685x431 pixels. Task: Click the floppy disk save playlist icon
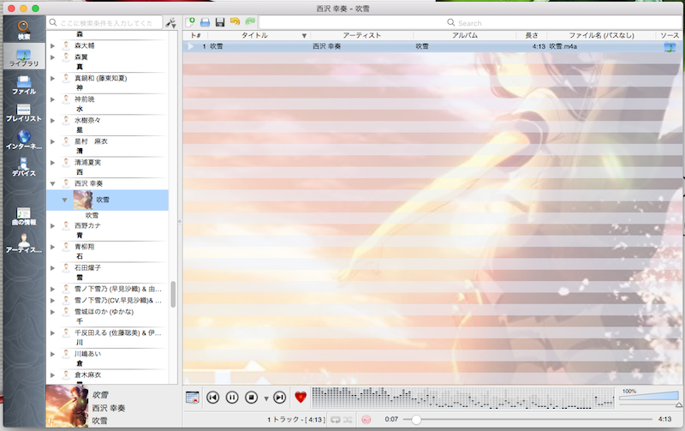coord(220,21)
